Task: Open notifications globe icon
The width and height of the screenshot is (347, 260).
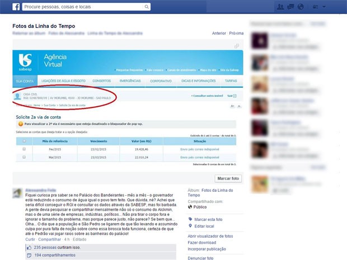Action: pyautogui.click(x=300, y=7)
